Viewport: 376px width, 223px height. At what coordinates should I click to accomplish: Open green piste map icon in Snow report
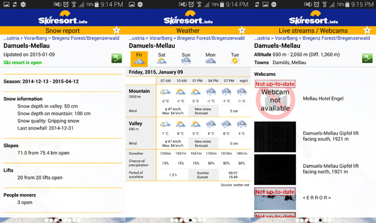(116, 58)
